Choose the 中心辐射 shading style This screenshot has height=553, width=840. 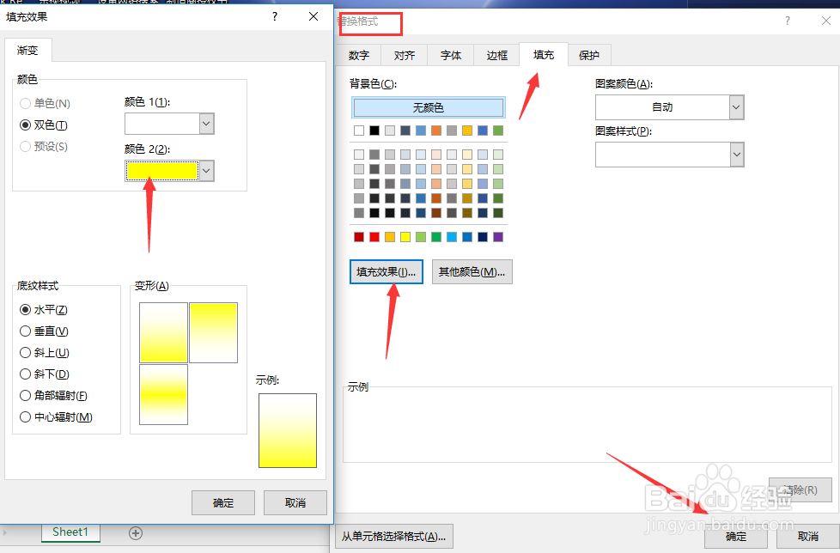(56, 416)
